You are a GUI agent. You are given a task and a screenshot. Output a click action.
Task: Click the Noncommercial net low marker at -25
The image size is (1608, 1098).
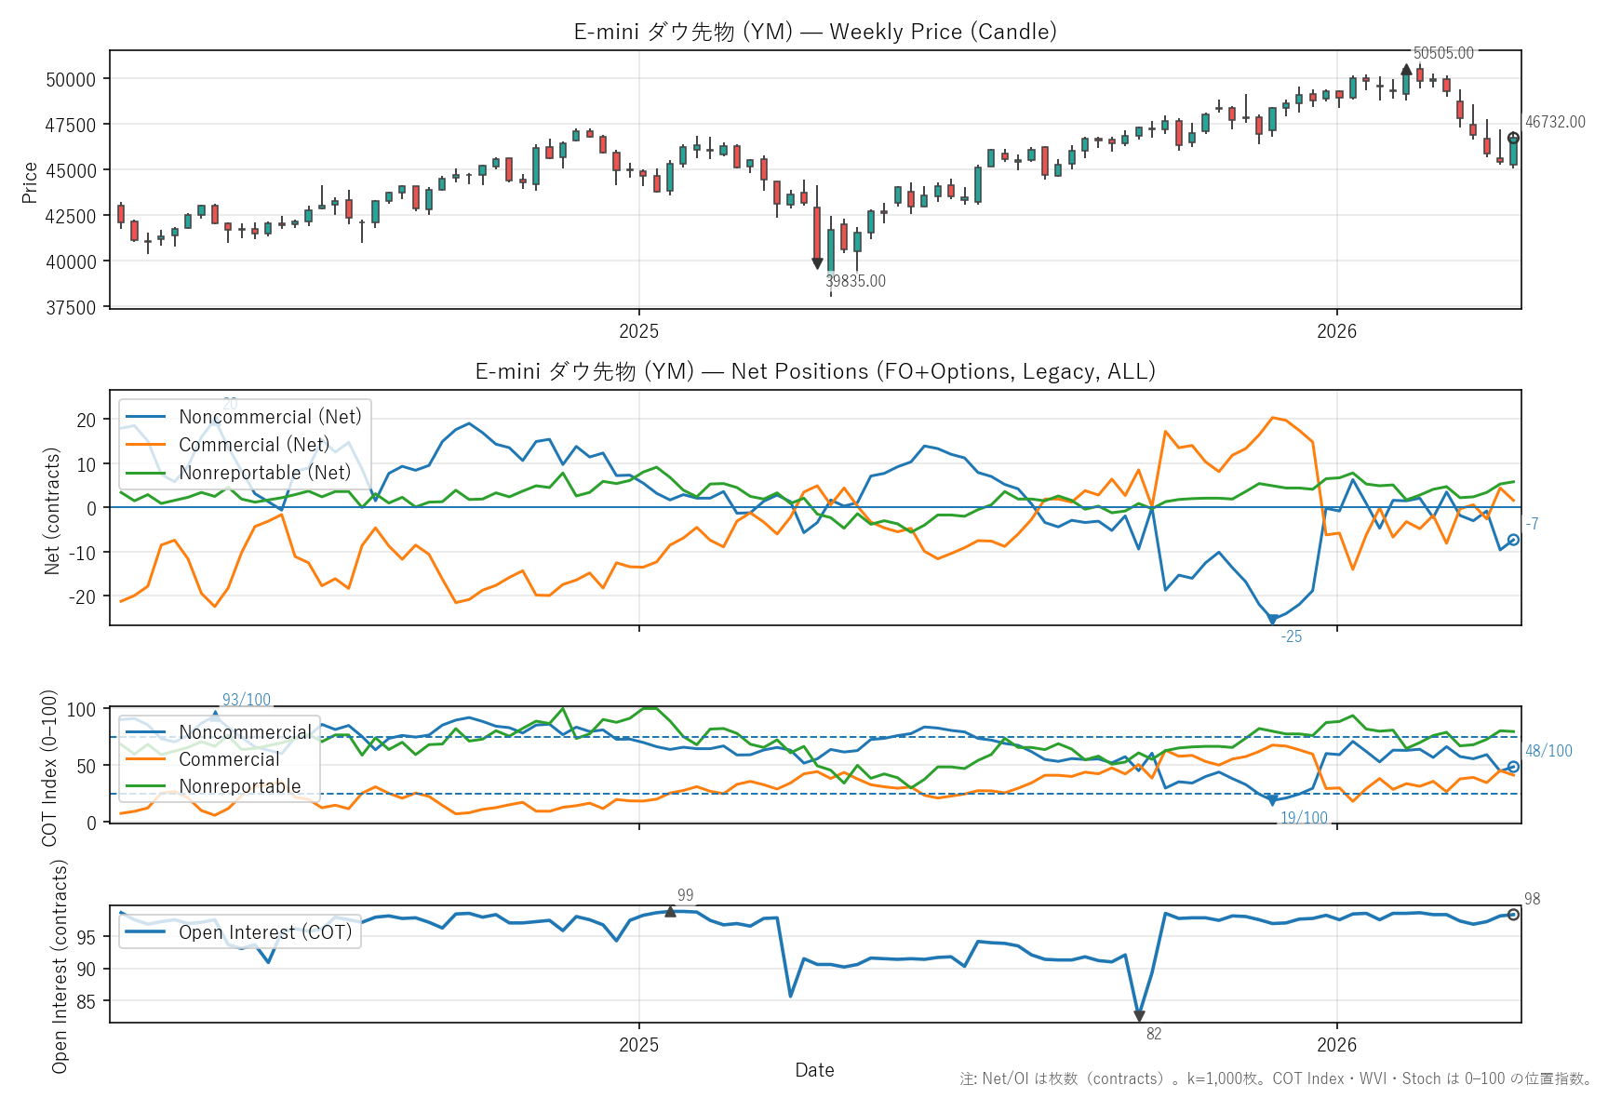pyautogui.click(x=1272, y=619)
